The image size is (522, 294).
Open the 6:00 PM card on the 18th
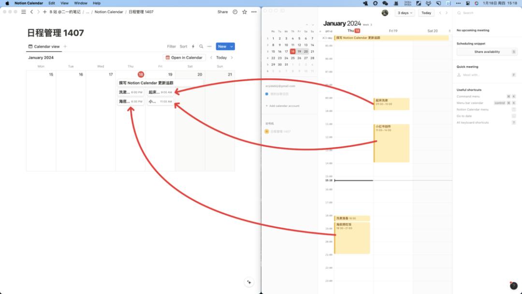pos(130,92)
